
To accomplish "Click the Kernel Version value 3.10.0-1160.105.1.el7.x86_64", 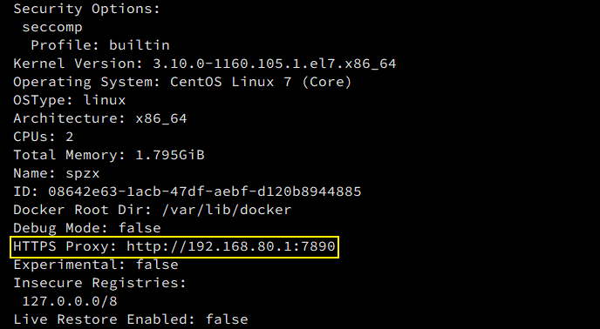I will coord(275,64).
